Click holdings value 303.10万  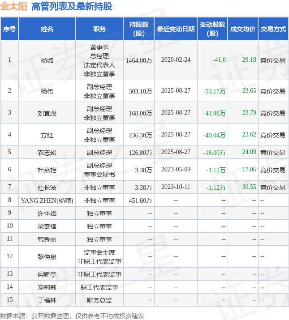[x=140, y=91]
